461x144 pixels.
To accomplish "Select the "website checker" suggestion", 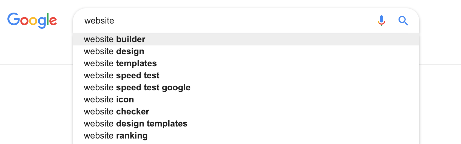I will tap(116, 112).
